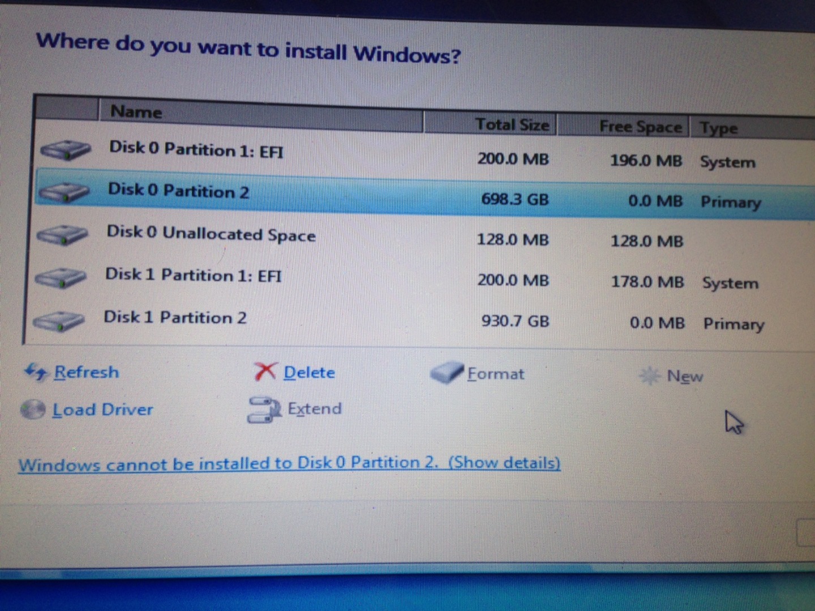815x611 pixels.
Task: Click the New starburst icon
Action: pos(650,376)
